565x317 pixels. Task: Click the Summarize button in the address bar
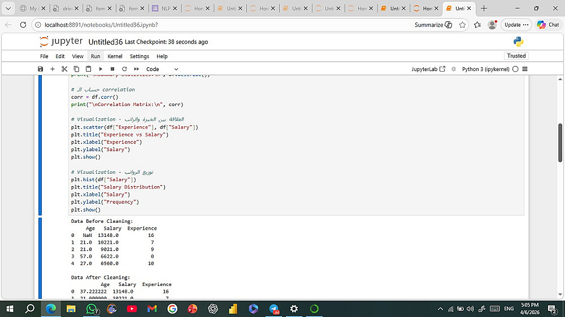(x=433, y=25)
